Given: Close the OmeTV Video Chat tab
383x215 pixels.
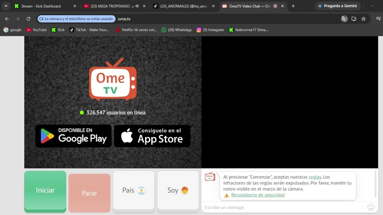Looking at the screenshot, I should (282, 6).
